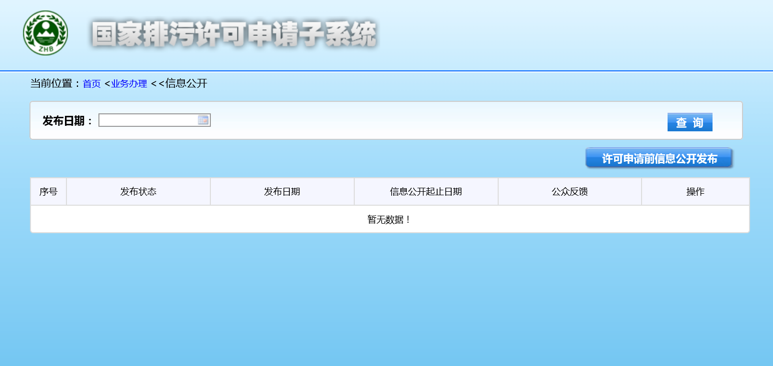Focus the 发布日期 date input field
The height and width of the screenshot is (366, 773).
[148, 120]
